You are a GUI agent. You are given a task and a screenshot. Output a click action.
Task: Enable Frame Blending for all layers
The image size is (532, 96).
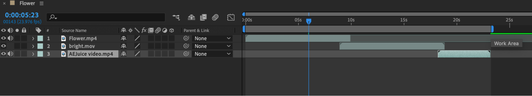coord(203,17)
